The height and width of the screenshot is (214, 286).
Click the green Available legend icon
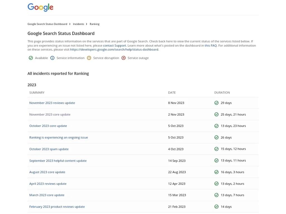tap(31, 58)
